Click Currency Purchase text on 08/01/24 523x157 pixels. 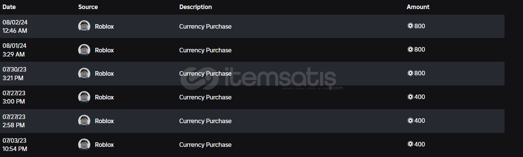pos(205,50)
